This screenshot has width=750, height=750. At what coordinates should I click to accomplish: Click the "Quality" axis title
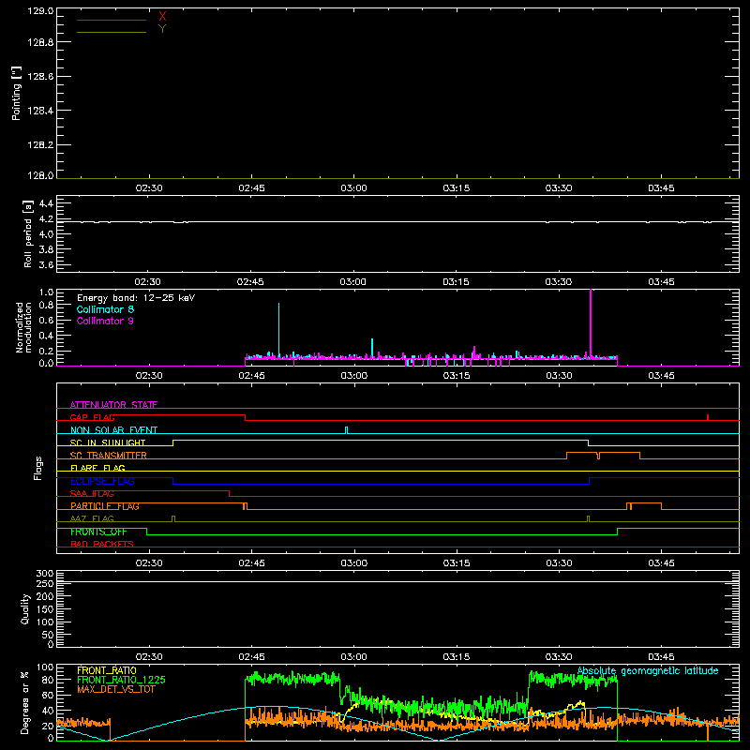(x=25, y=608)
